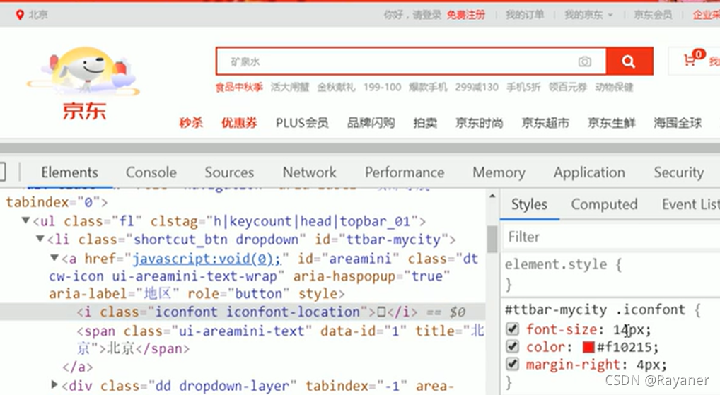Click the red location pin icon beside 北京
Viewport: 720px width, 395px height.
20,15
